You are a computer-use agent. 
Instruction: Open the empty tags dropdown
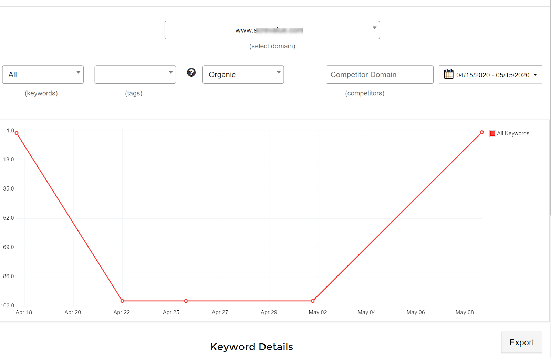[135, 75]
